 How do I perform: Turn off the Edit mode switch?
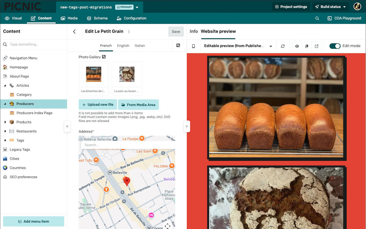335,46
